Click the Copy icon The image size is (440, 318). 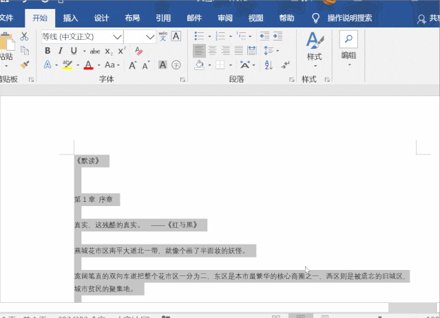(25, 51)
